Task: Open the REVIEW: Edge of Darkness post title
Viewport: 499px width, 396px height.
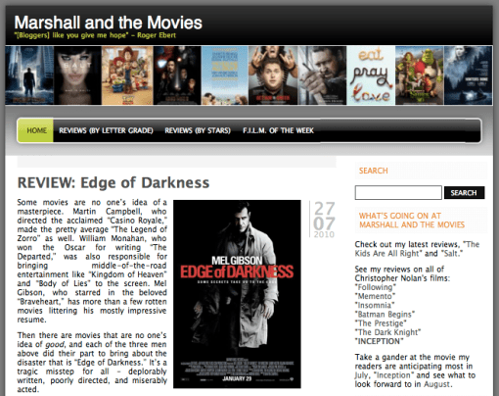Action: pyautogui.click(x=113, y=182)
